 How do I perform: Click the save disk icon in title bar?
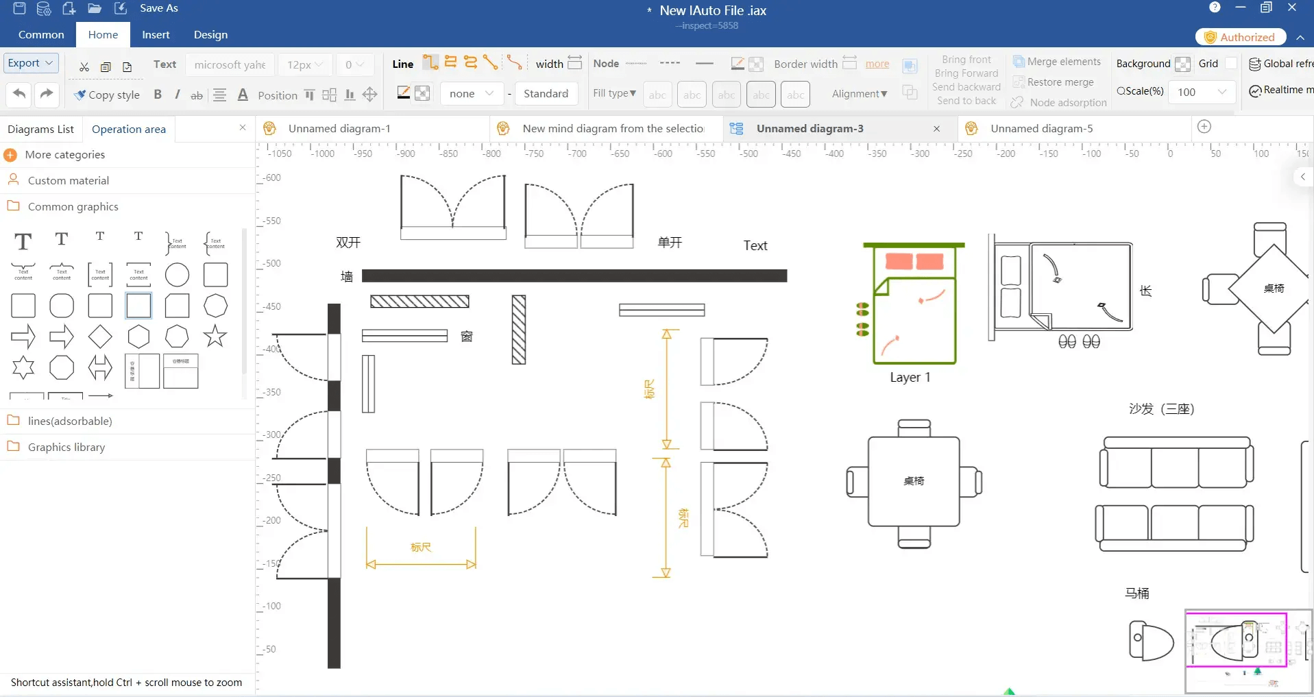click(x=19, y=8)
